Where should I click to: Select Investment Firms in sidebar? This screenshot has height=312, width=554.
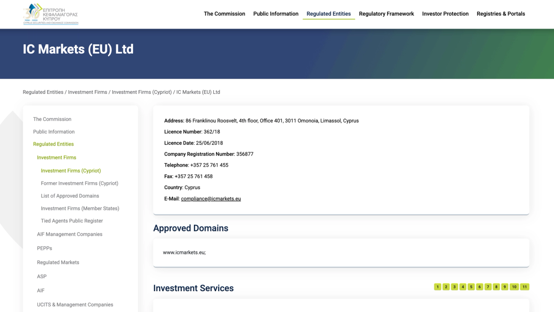pyautogui.click(x=56, y=158)
